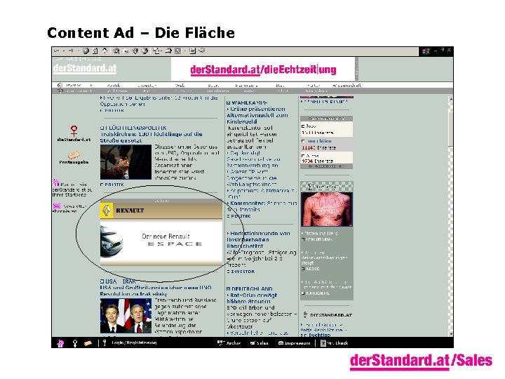
Task: Open the Panorama navigation menu
Action: (x=246, y=86)
